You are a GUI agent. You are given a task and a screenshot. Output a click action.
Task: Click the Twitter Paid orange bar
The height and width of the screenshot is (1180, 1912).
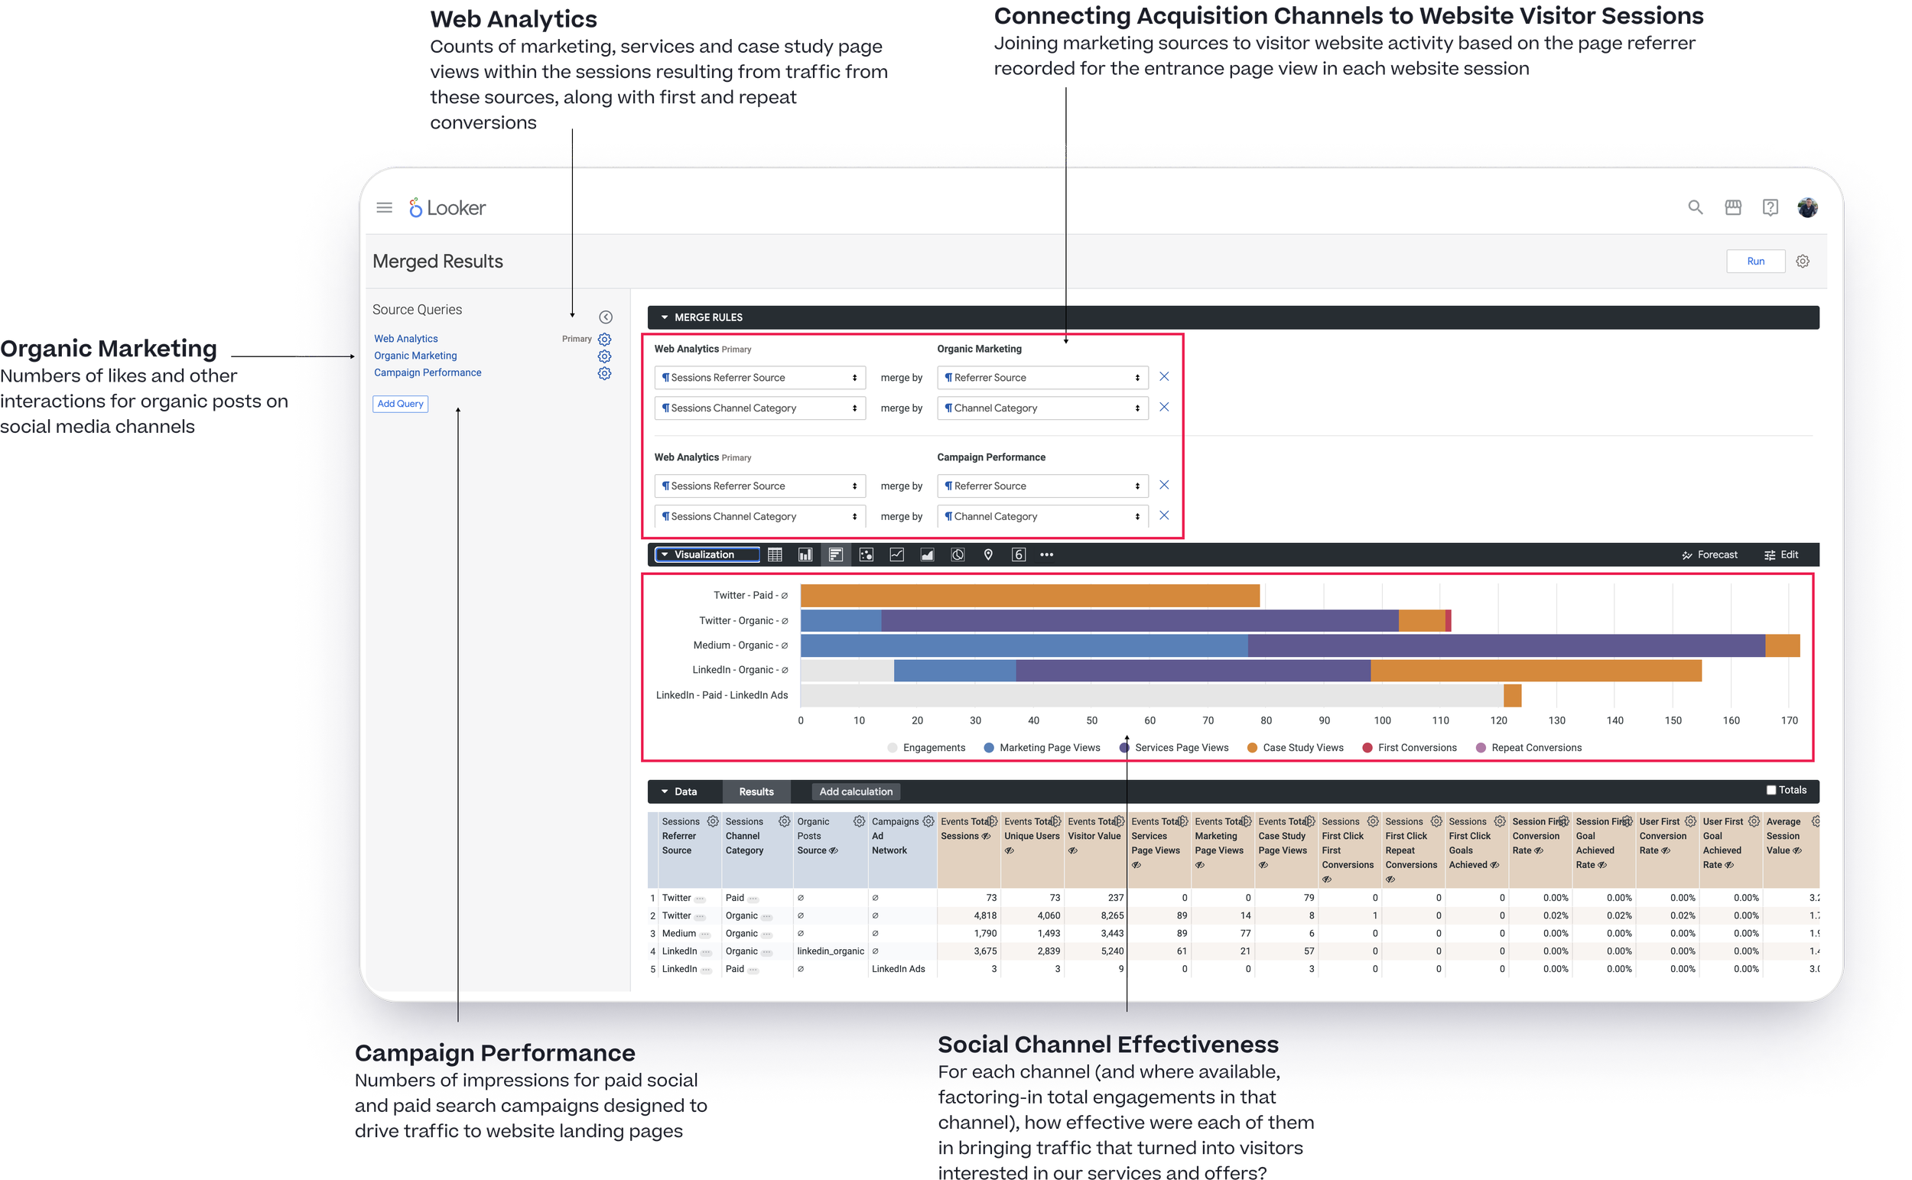[x=1029, y=596]
